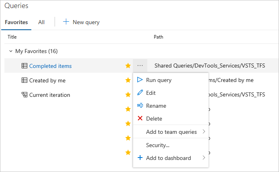Viewport: 279px width, 172px height.
Task: Expand the Add to team queries submenu
Action: coord(204,132)
